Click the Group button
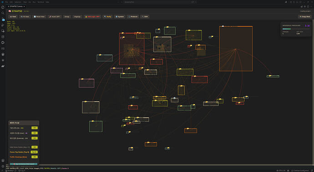Image resolution: width=314 pixels, height=172 pixels. coord(67,17)
